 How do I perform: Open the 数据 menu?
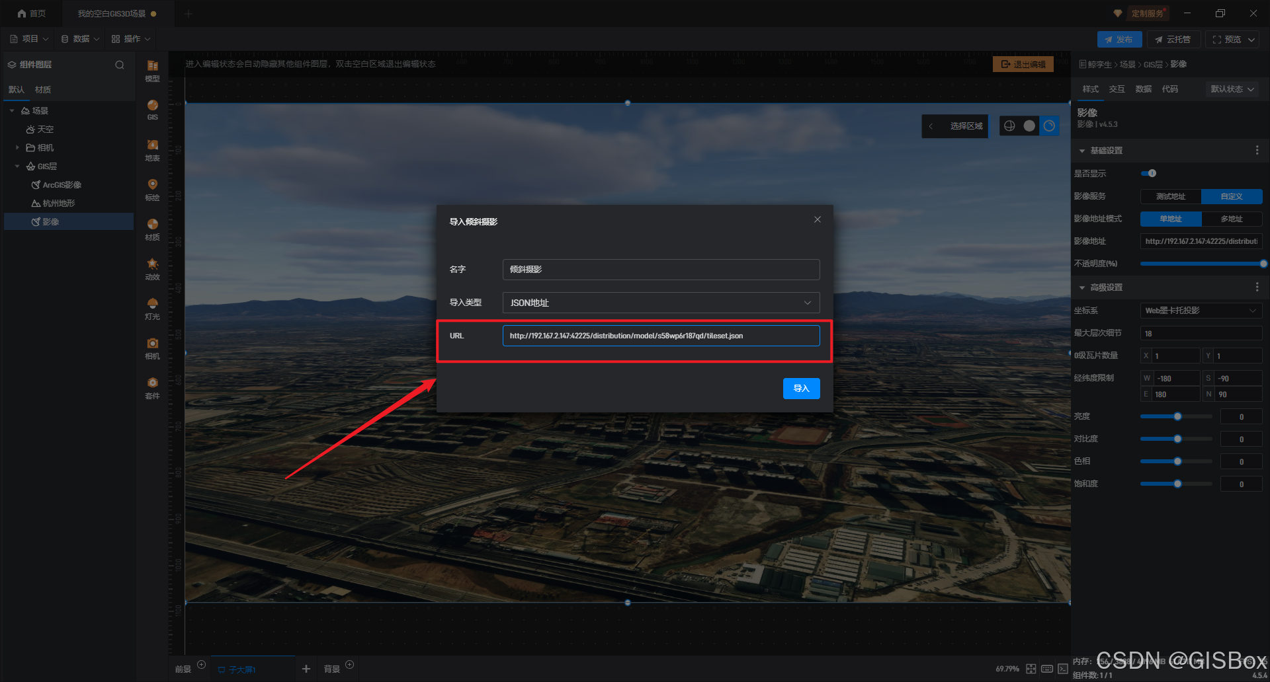click(80, 39)
